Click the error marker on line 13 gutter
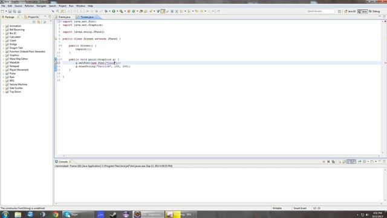 coord(56,63)
